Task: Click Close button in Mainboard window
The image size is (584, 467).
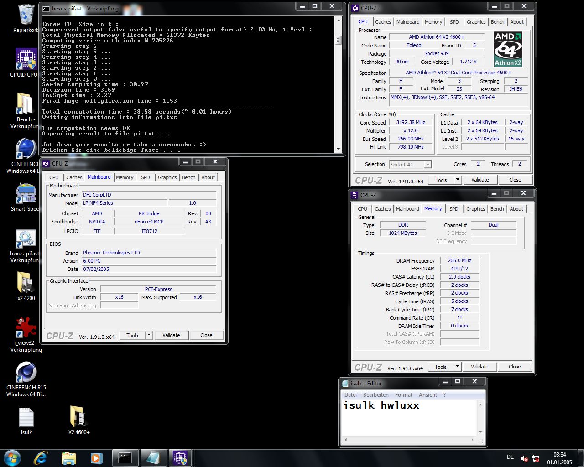Action: pos(206,335)
